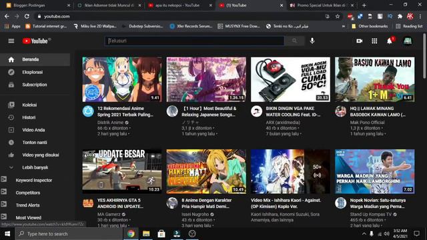Open Ishihara Kaori video mix thumbnail
This screenshot has height=240, width=427.
290,171
